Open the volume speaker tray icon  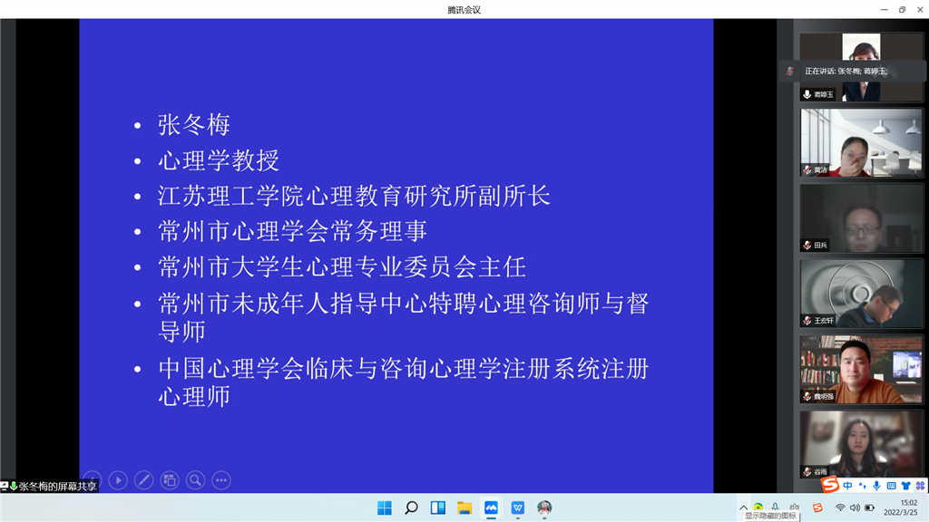coord(855,507)
